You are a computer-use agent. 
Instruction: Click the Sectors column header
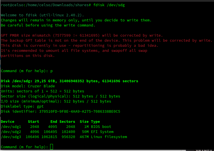point(67,122)
